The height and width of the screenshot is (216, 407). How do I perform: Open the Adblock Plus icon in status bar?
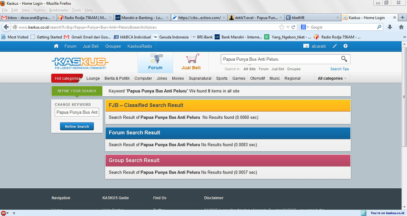click(3, 213)
